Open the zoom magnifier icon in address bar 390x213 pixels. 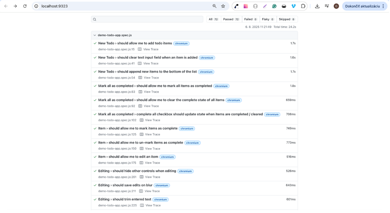click(214, 6)
